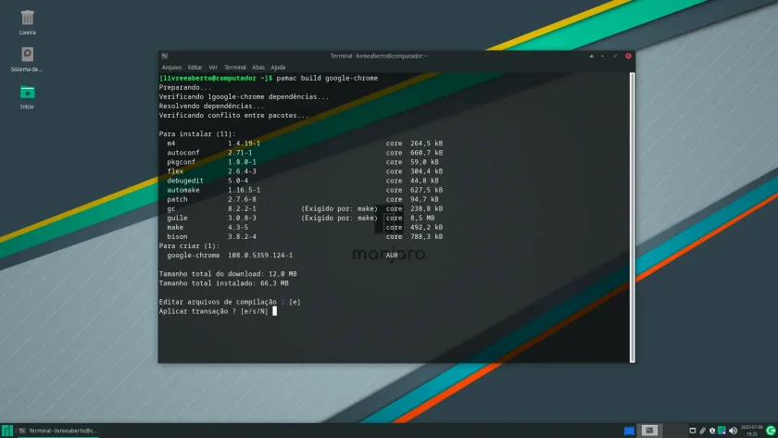Open the Abas menu
The width and height of the screenshot is (778, 438).
[x=258, y=68]
